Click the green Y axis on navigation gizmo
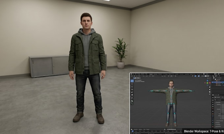This screenshot has height=134, width=224. coord(208,83)
